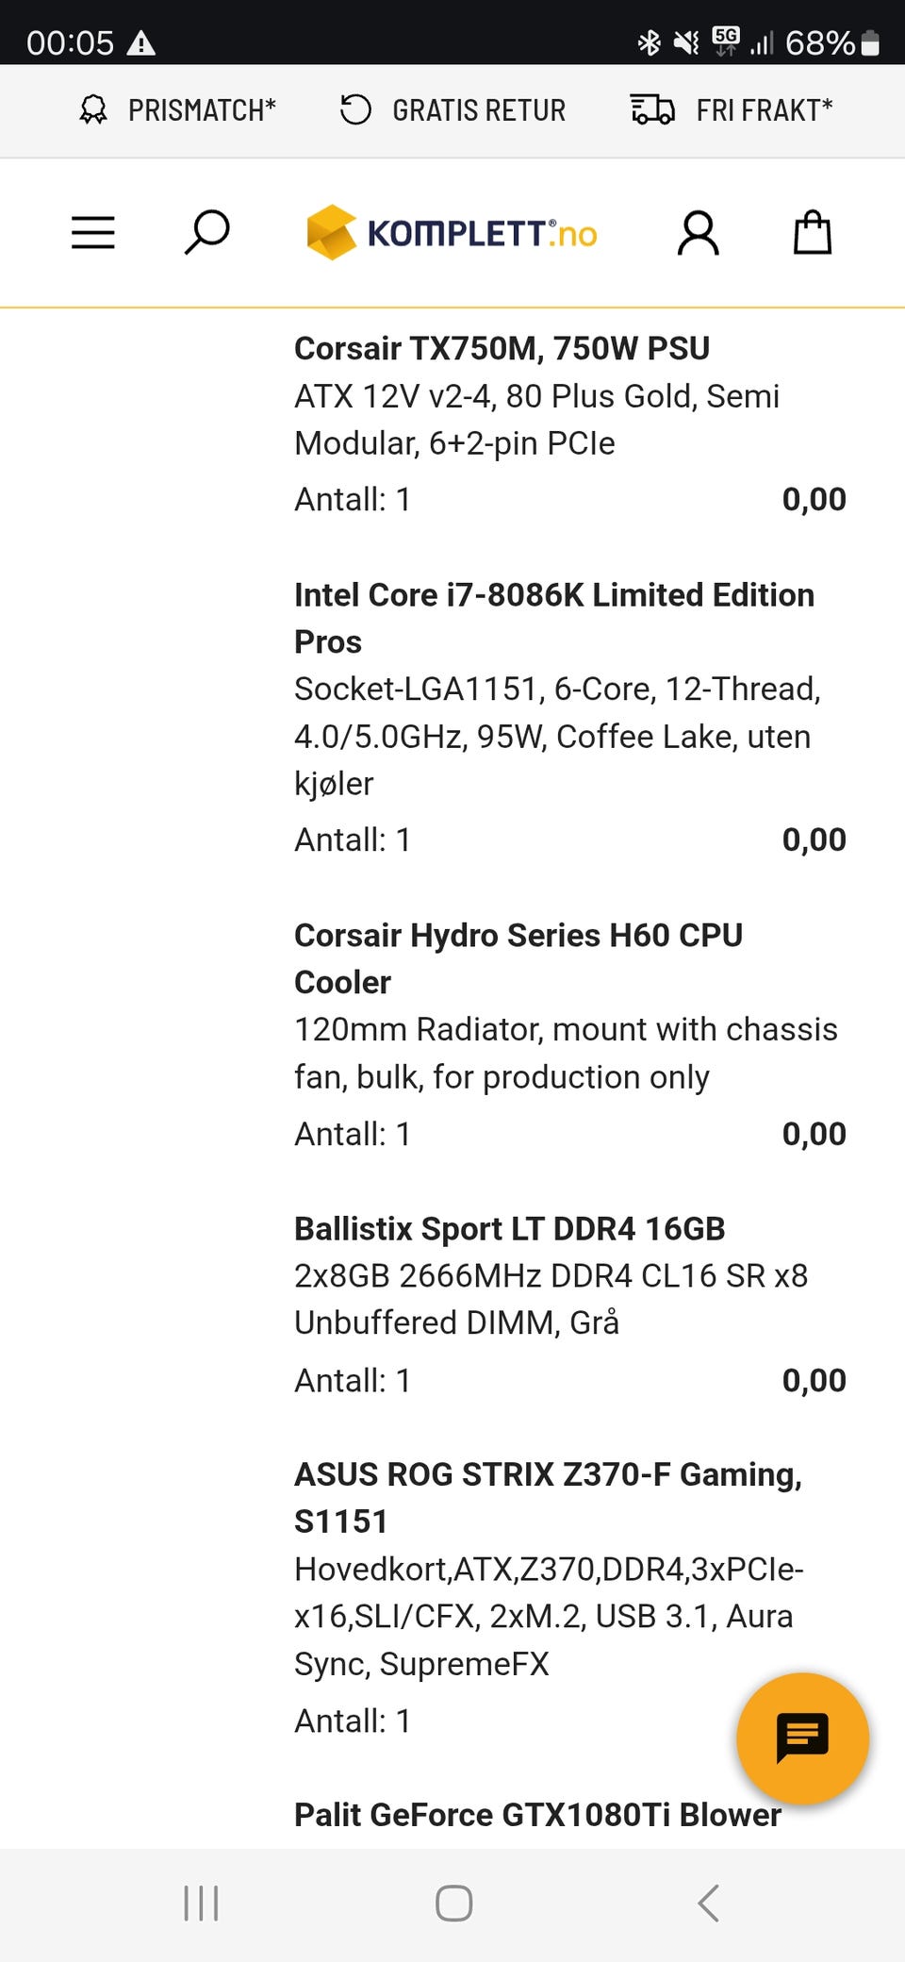Tap the Gratis Retur return icon
This screenshot has width=905, height=1962.
tap(355, 110)
